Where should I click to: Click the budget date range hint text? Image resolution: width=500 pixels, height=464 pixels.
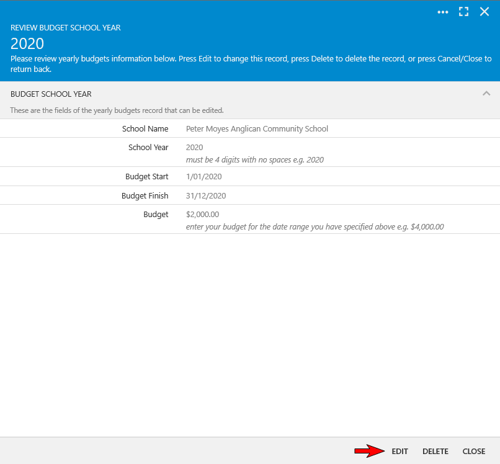point(315,227)
